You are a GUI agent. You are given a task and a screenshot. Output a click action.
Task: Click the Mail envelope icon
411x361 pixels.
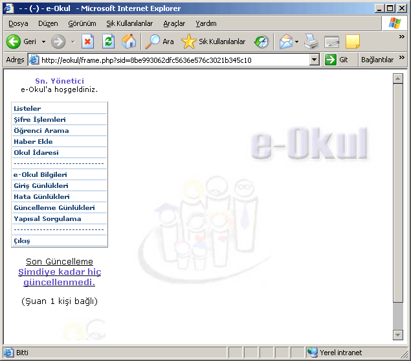[x=286, y=41]
